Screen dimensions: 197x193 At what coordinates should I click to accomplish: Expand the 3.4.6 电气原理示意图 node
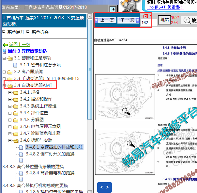[x=10, y=127]
